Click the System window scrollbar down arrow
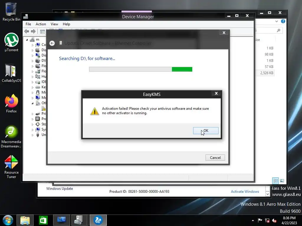302x226 pixels. pyautogui.click(x=267, y=194)
